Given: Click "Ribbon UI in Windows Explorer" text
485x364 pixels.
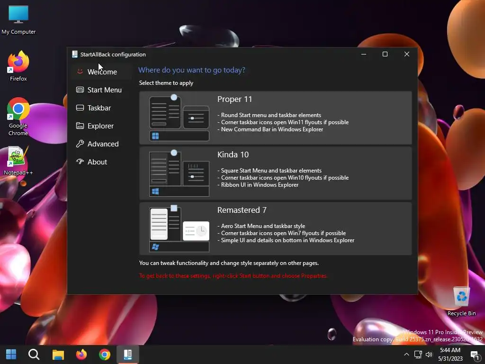Looking at the screenshot, I should pyautogui.click(x=260, y=185).
